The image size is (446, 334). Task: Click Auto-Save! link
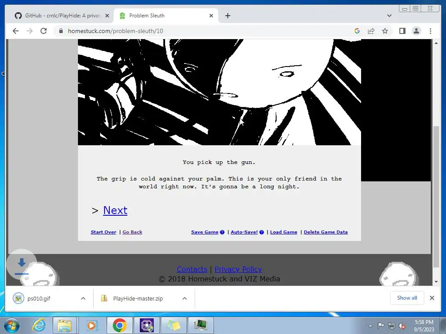(x=244, y=232)
